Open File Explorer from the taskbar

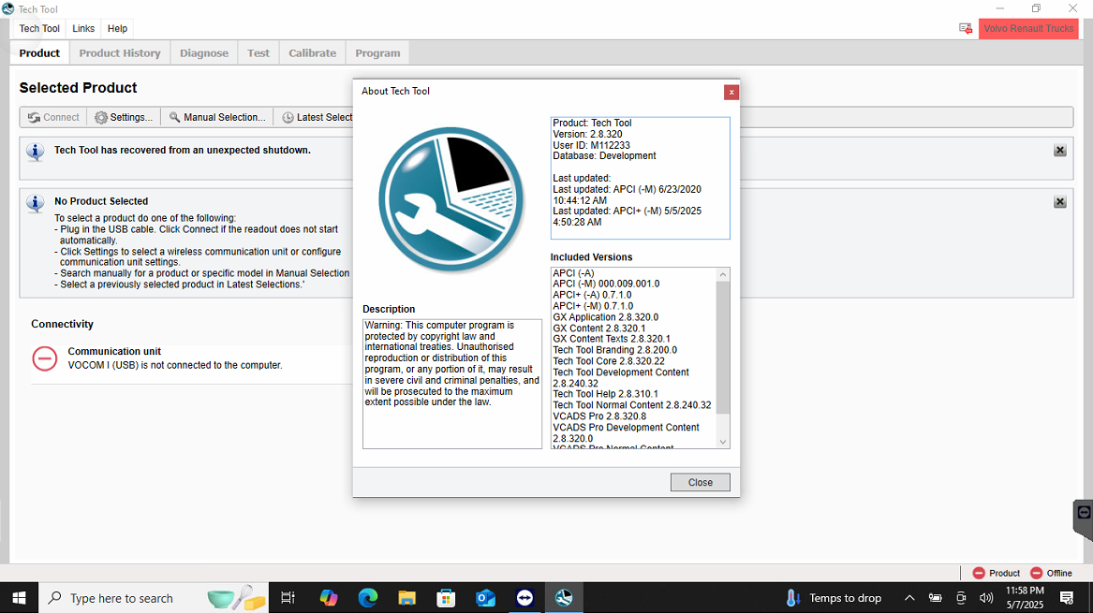(x=407, y=598)
